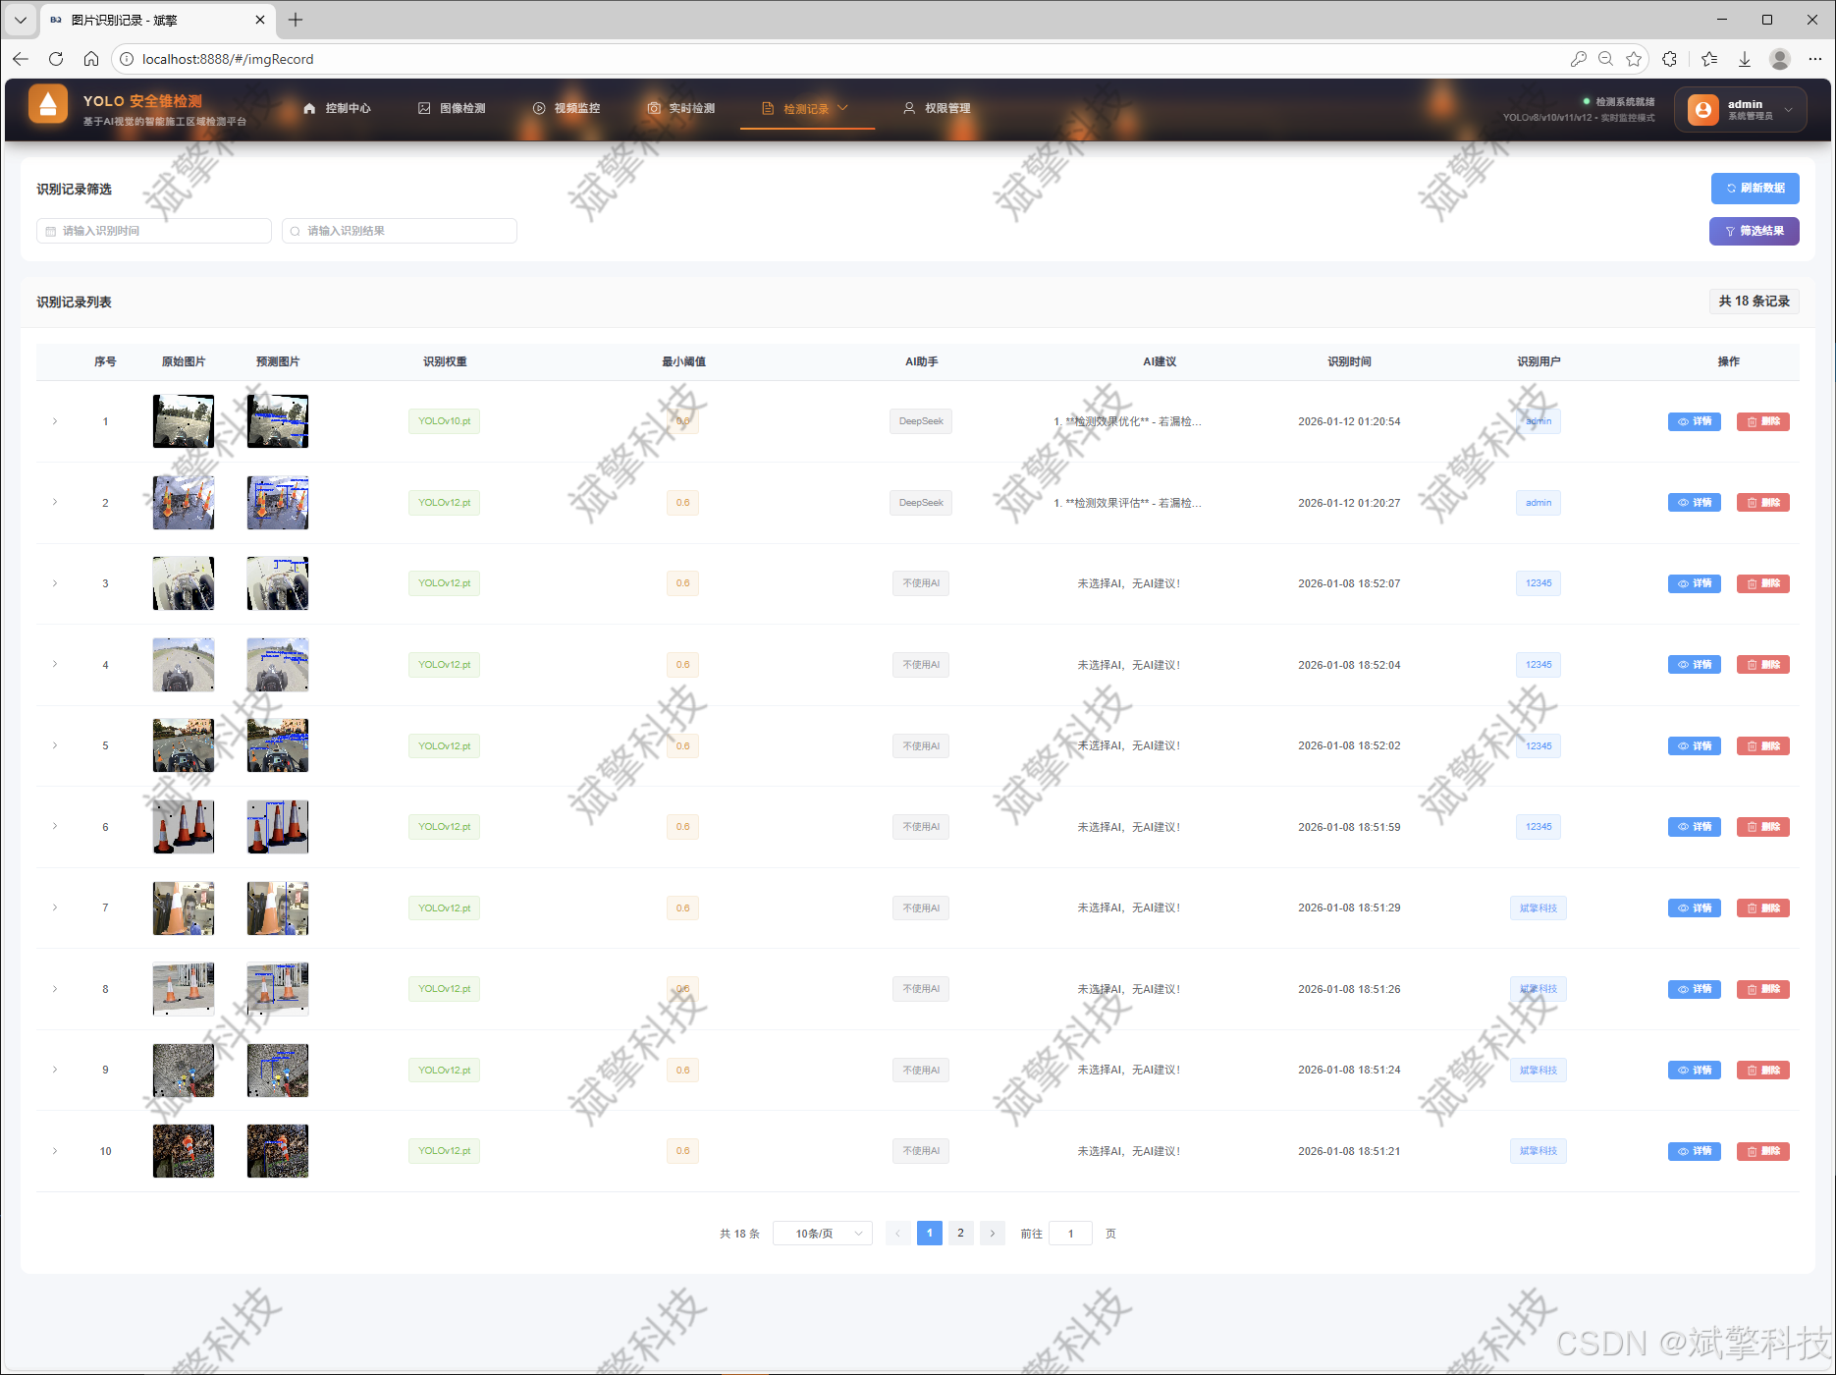Delete record 6 with 删除 button
The image size is (1836, 1375).
[x=1763, y=827]
